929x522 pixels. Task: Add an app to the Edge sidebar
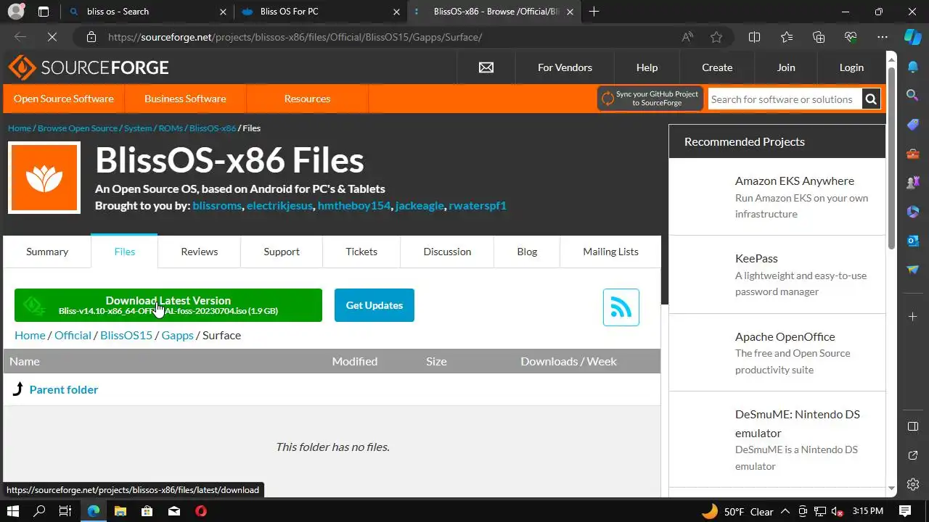click(x=913, y=317)
